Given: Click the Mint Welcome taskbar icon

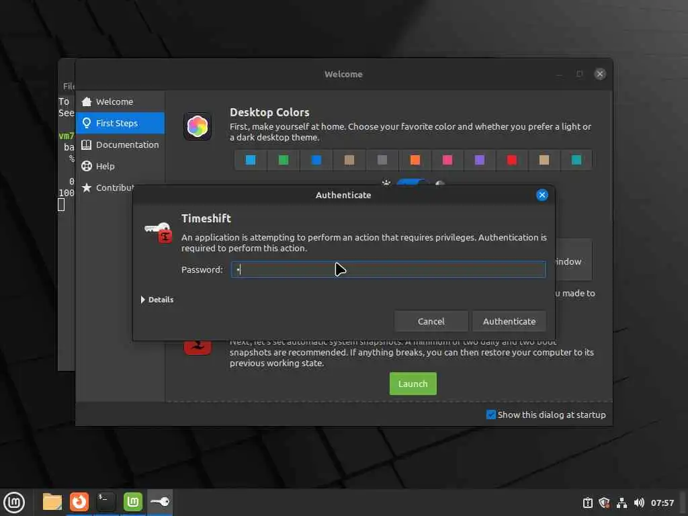Looking at the screenshot, I should 133,502.
